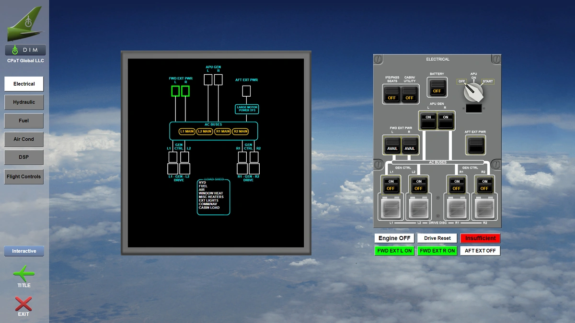This screenshot has height=323, width=575.
Task: Toggle the IFE/PASS SEATS switch
Action: [391, 94]
